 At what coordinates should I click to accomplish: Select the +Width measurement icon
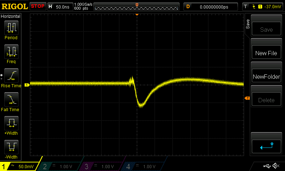11,123
